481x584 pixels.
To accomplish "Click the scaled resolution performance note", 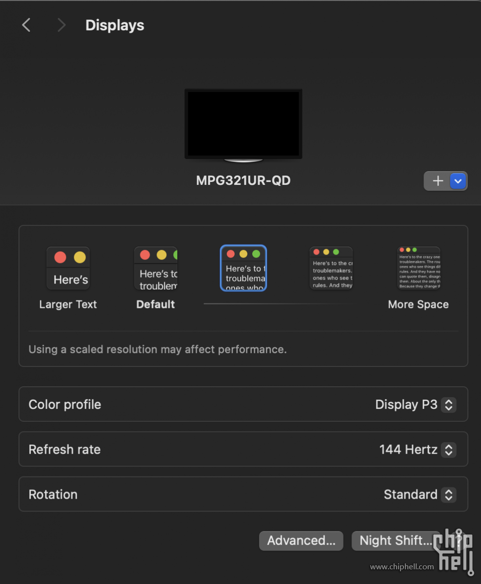I will click(x=158, y=349).
